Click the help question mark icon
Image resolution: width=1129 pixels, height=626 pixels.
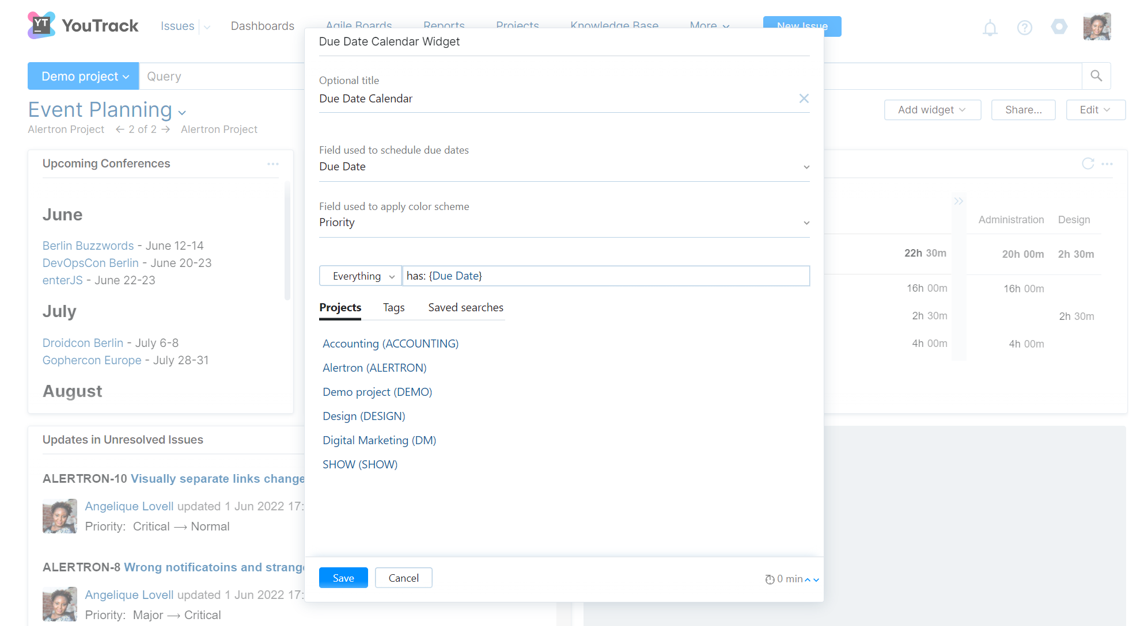click(1025, 28)
